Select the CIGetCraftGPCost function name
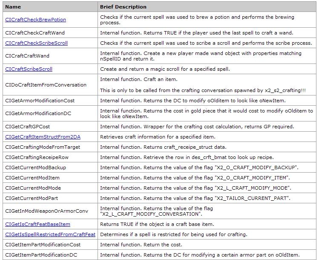319x260 pixels. [x=27, y=127]
